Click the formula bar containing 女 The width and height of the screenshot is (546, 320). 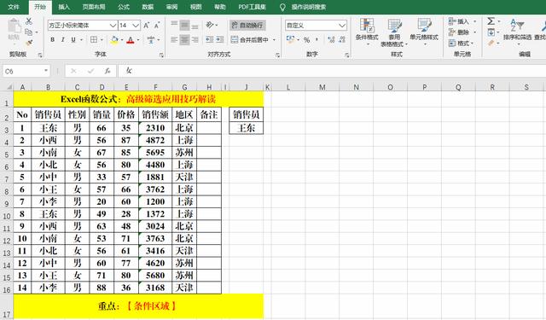click(332, 71)
